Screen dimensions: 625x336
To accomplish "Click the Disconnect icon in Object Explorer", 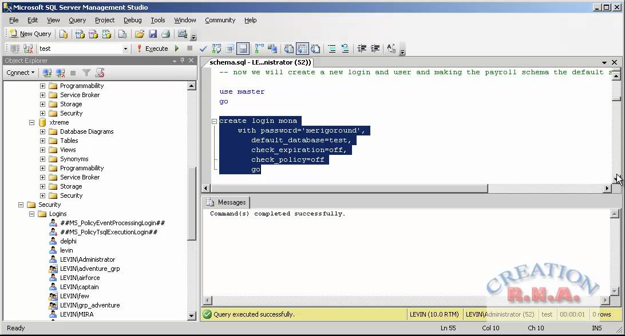I will 60,73.
